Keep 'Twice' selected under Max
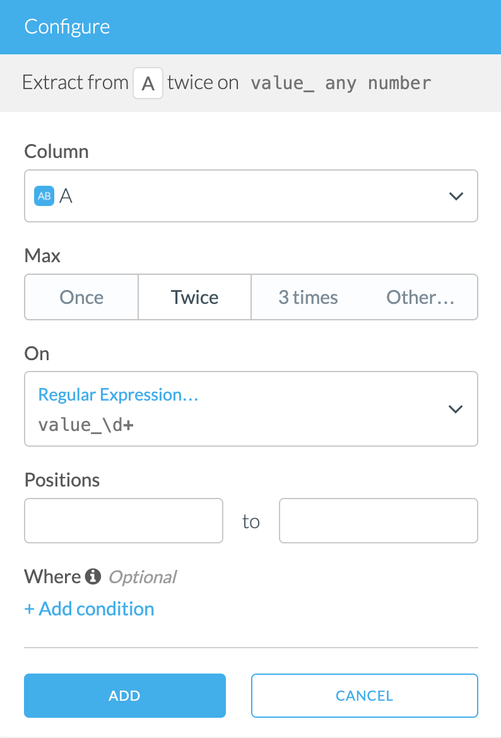The width and height of the screenshot is (501, 738). pyautogui.click(x=194, y=297)
